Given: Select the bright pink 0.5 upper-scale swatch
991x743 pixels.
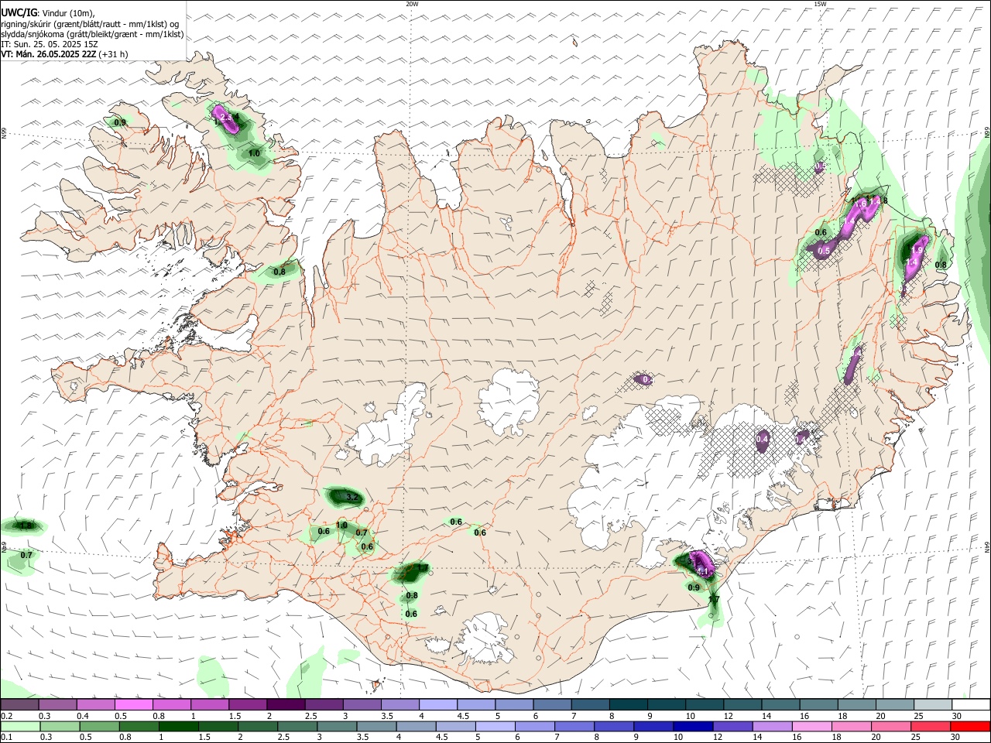Looking at the screenshot, I should point(133,704).
